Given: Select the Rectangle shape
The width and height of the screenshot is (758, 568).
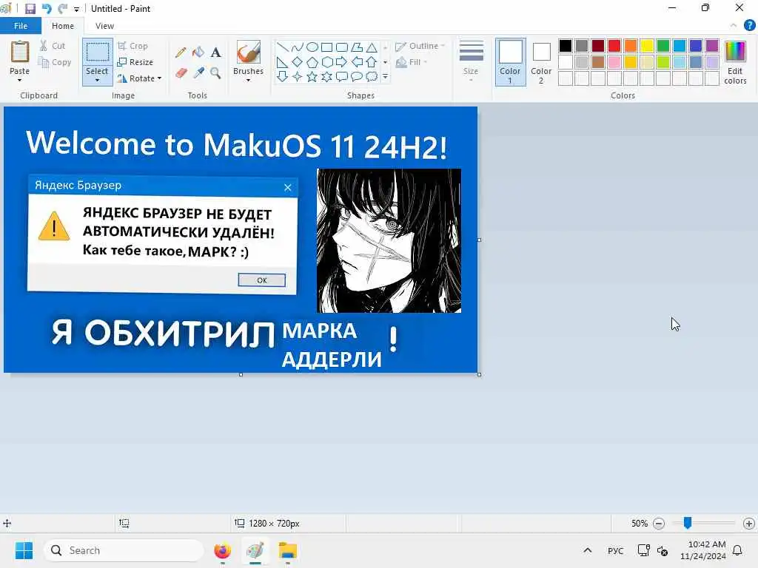Looking at the screenshot, I should 326,47.
